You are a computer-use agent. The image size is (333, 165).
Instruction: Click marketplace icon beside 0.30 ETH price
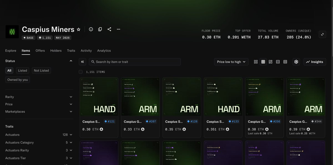pos(101,129)
